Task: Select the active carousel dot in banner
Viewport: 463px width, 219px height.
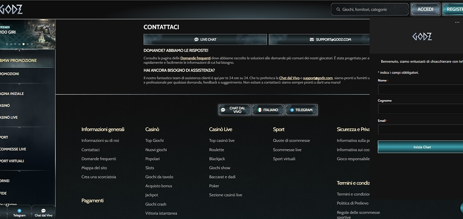Action: 24,44
